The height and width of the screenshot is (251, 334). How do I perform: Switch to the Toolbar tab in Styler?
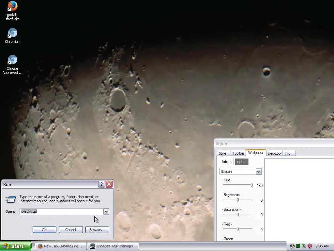point(238,153)
